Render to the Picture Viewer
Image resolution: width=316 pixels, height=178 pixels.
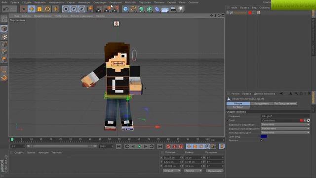point(107,9)
